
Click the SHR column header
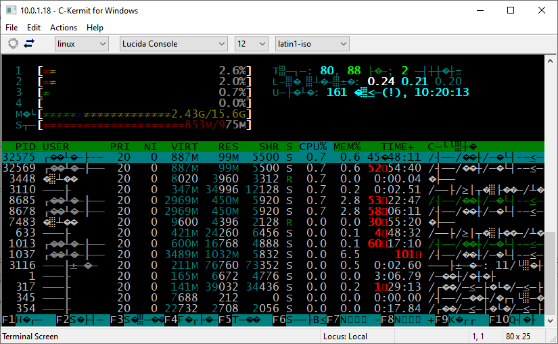(269, 147)
